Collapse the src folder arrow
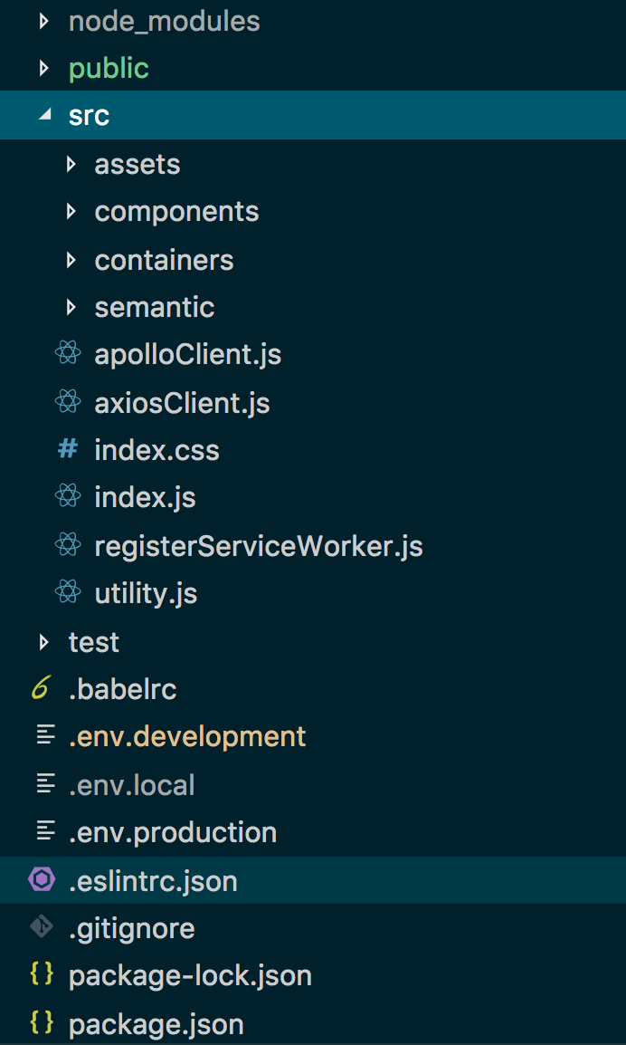Image resolution: width=626 pixels, height=1045 pixels. click(43, 116)
